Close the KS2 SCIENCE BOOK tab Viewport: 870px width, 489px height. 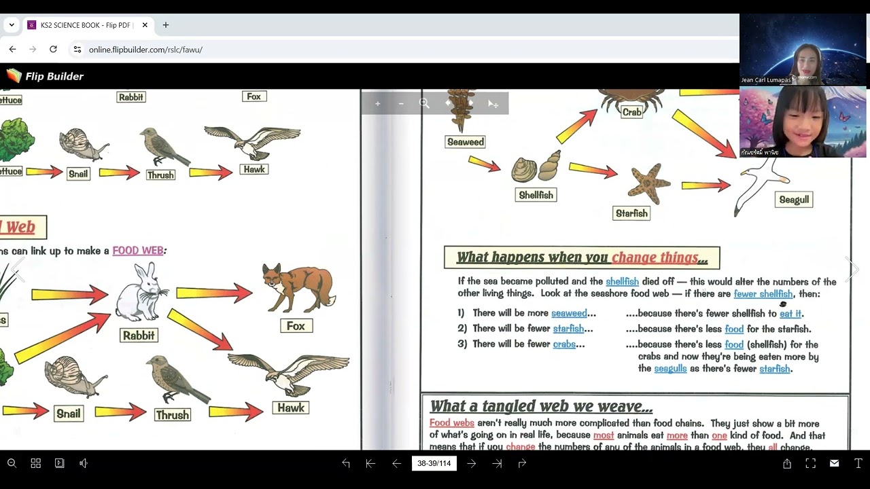(x=145, y=25)
